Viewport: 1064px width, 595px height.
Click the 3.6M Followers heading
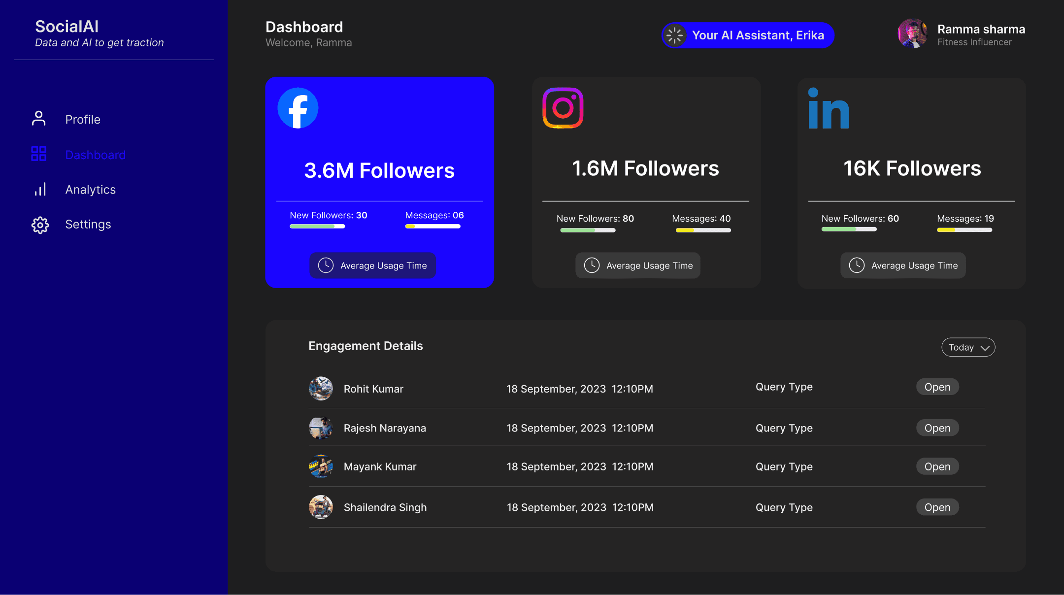[x=379, y=170]
